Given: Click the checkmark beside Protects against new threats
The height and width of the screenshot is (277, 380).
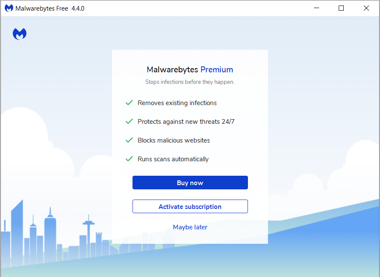Looking at the screenshot, I should 129,121.
